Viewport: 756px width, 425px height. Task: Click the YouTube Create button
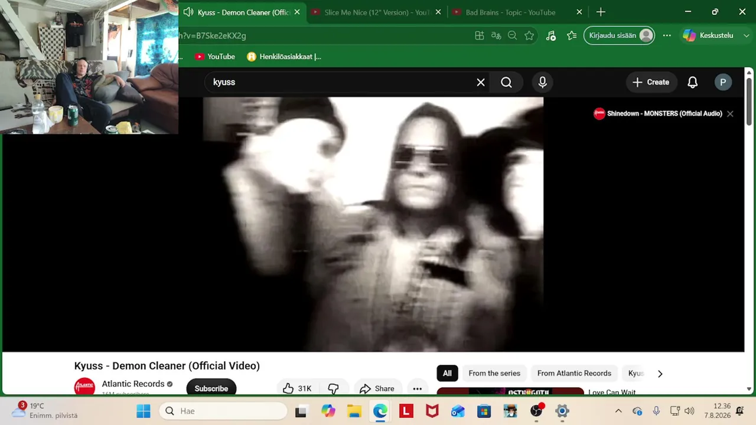coord(650,82)
